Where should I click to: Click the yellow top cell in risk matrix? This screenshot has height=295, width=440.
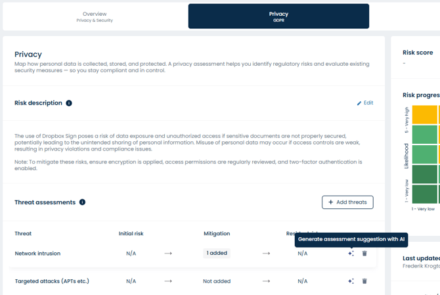(x=425, y=114)
